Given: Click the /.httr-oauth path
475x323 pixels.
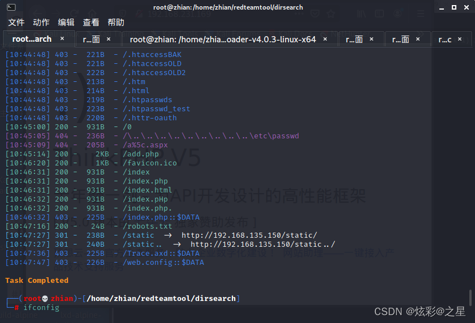Looking at the screenshot, I should click(x=150, y=118).
